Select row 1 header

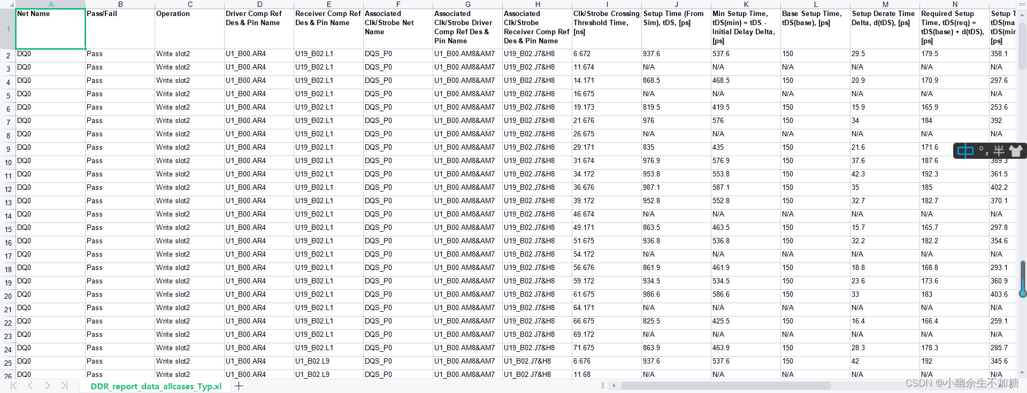8,29
